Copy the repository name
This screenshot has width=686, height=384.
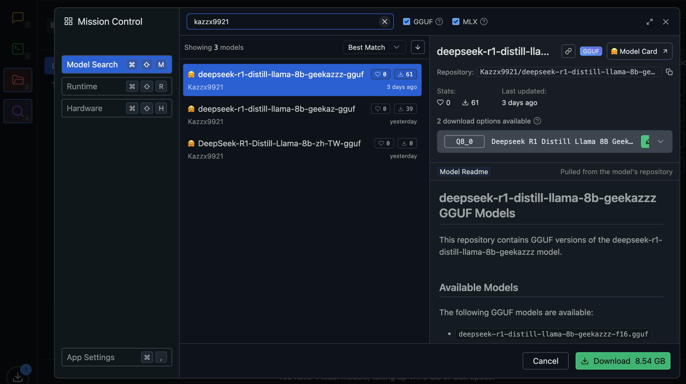tap(669, 72)
